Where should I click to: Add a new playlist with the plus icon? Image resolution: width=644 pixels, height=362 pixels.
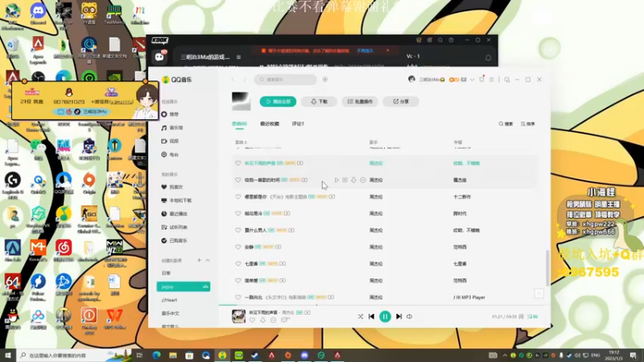(x=199, y=260)
